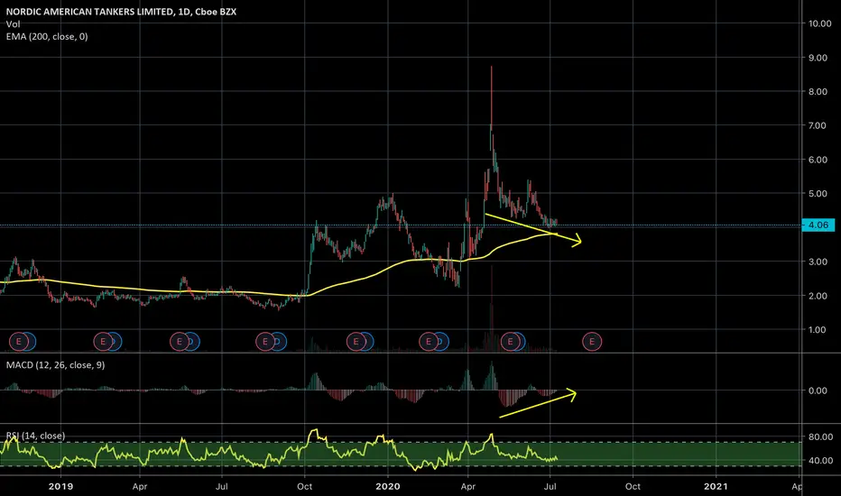
Task: Open the earnings E marker near November 2019
Action: tap(356, 342)
